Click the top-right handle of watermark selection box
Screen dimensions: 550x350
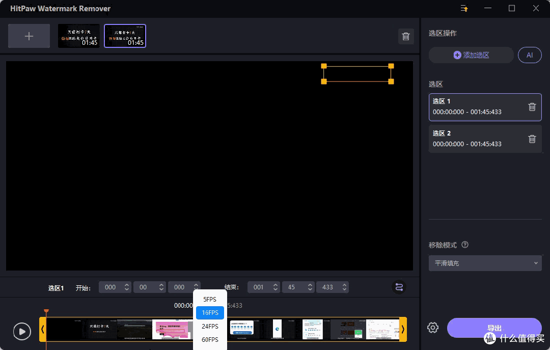pos(391,66)
